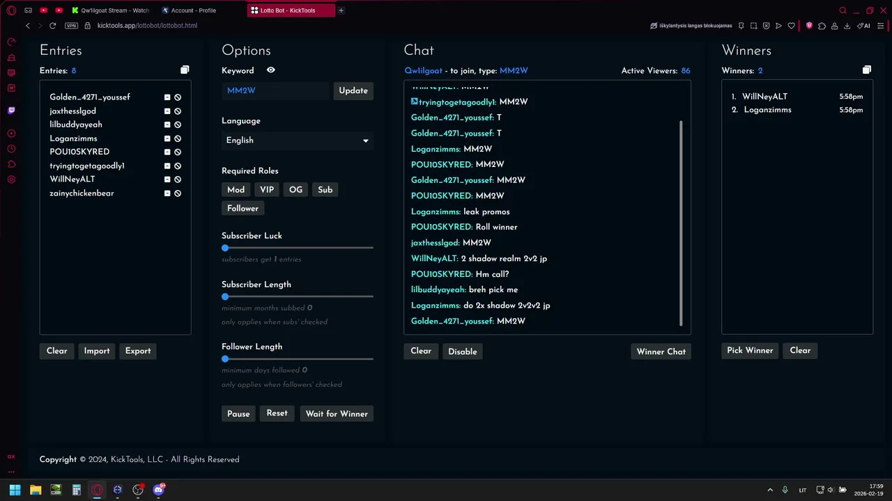Adjust the Follower Length slider
This screenshot has width=892, height=501.
click(x=298, y=359)
